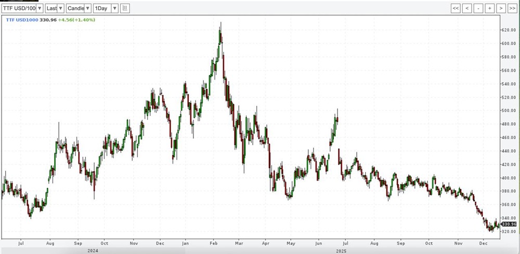
Task: Jump to latest data with >> button
Action: click(512, 8)
